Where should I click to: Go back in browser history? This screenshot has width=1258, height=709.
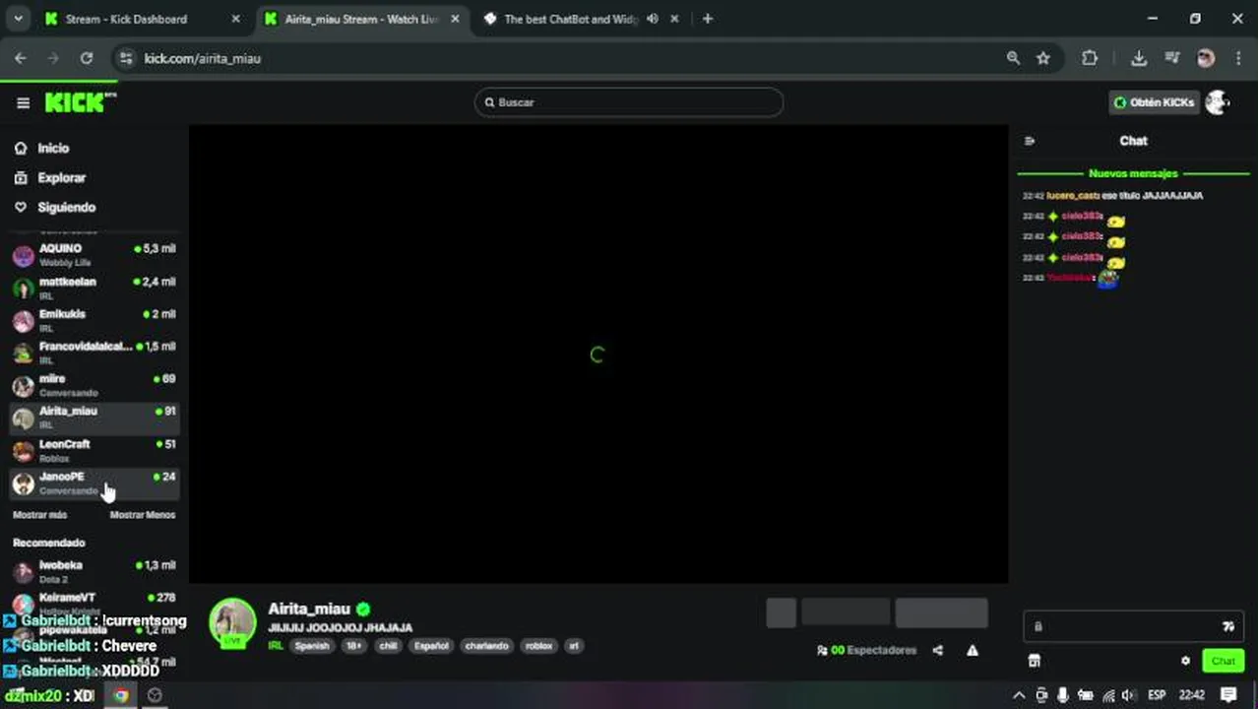pyautogui.click(x=21, y=58)
